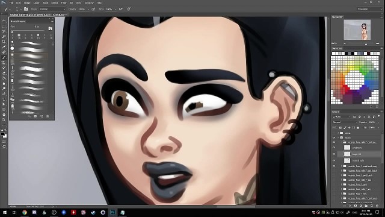Open the brush Mode dropdown
Screen dimensions: 385x217
(52, 9)
